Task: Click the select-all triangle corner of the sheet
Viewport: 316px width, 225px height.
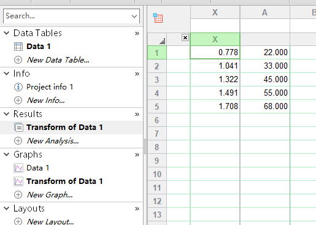Action: coord(162,41)
